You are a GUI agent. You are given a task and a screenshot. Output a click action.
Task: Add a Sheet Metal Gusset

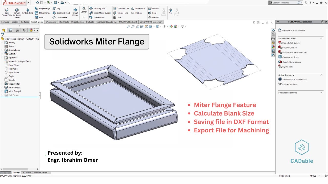(x=100, y=13)
